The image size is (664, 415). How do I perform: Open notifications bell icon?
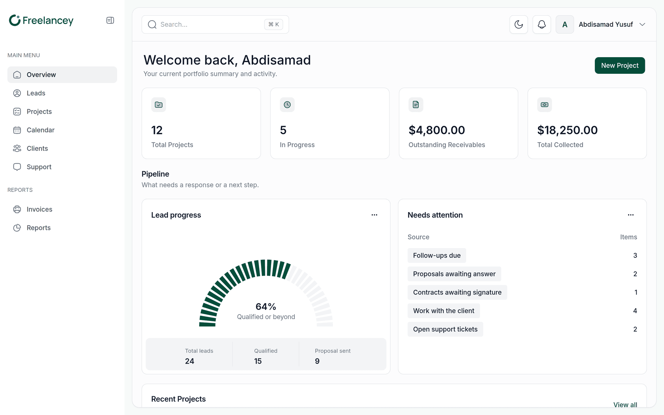[542, 24]
